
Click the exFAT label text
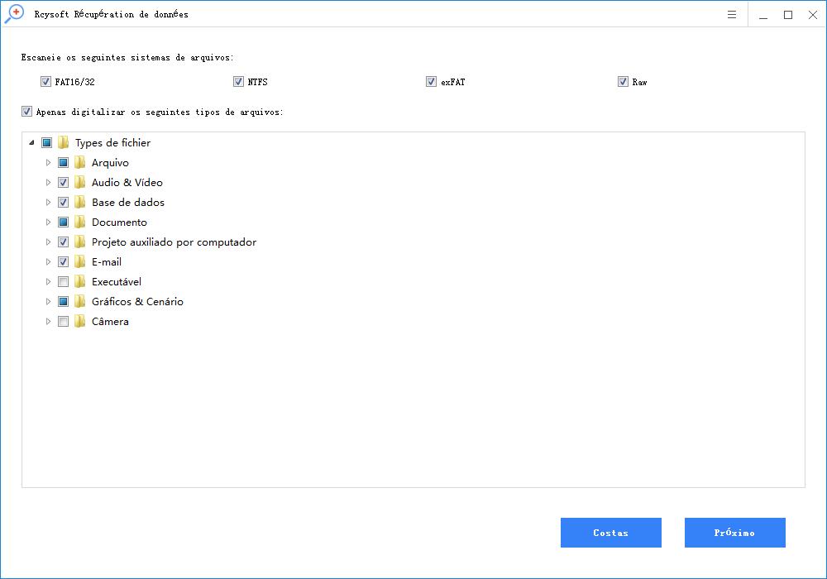[453, 82]
